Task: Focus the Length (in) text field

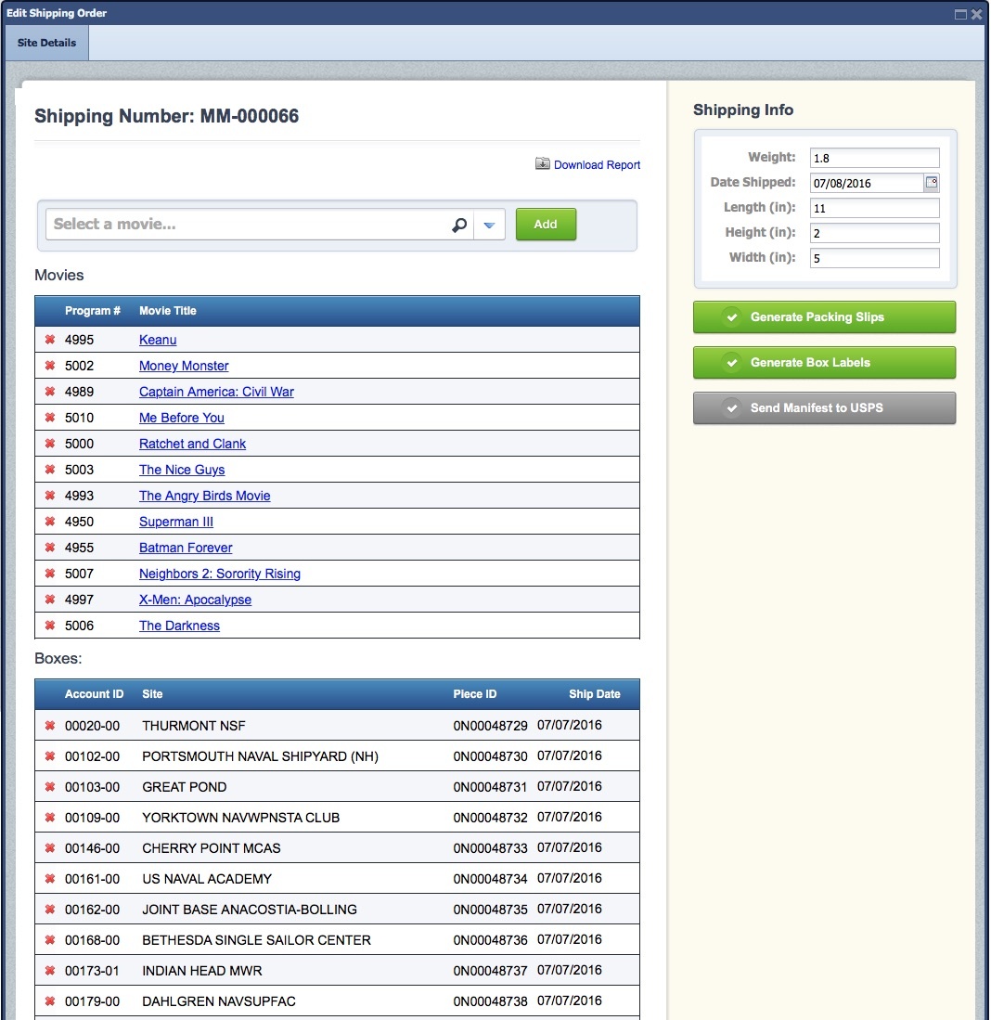Action: click(874, 208)
